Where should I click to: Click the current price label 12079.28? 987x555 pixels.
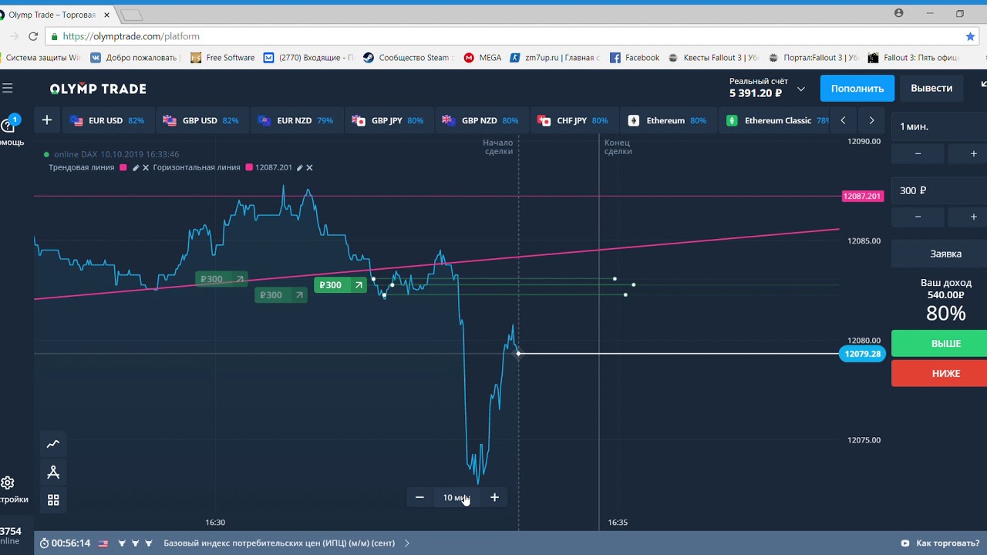click(862, 354)
